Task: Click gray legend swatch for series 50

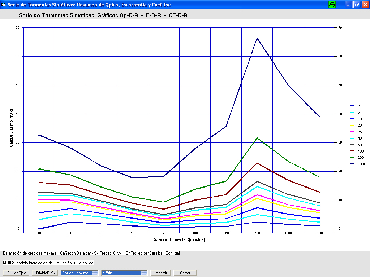Action: pos(352,145)
